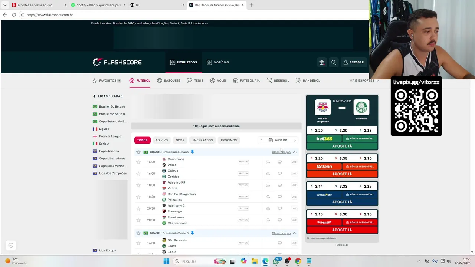Open Classificação link for Brasileirão Betano
Screen dimensions: 475x267
tap(281, 152)
